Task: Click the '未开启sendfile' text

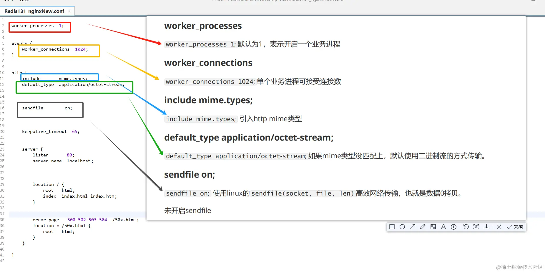Action: (187, 211)
